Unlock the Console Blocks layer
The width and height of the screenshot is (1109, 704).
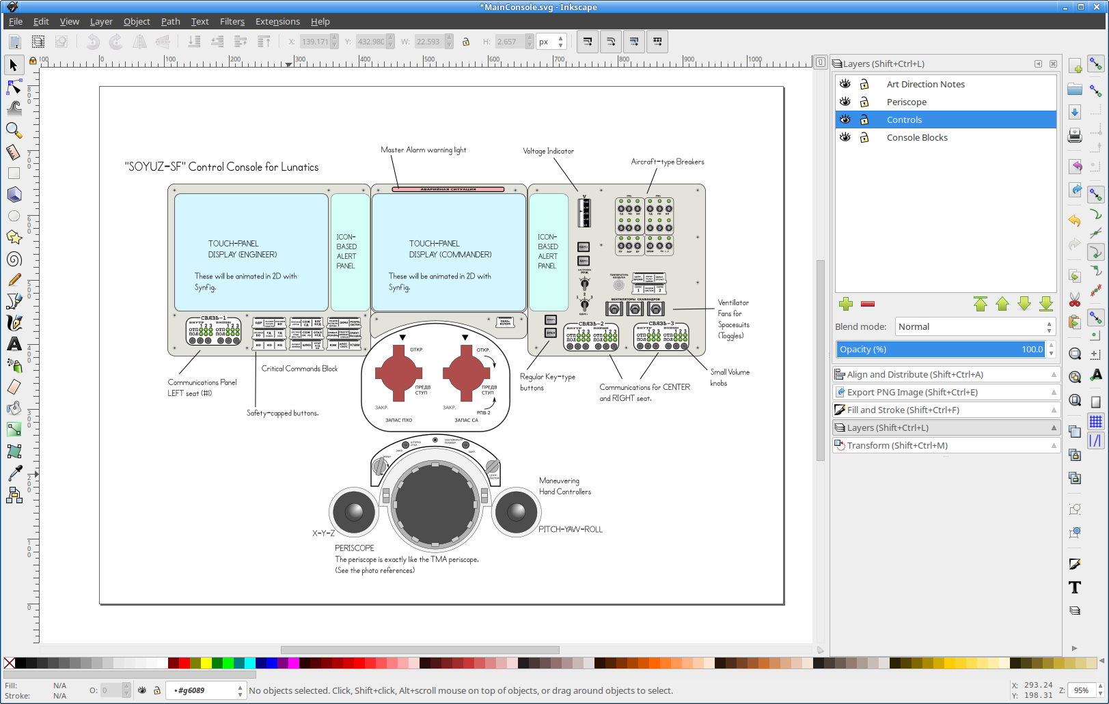pos(864,137)
